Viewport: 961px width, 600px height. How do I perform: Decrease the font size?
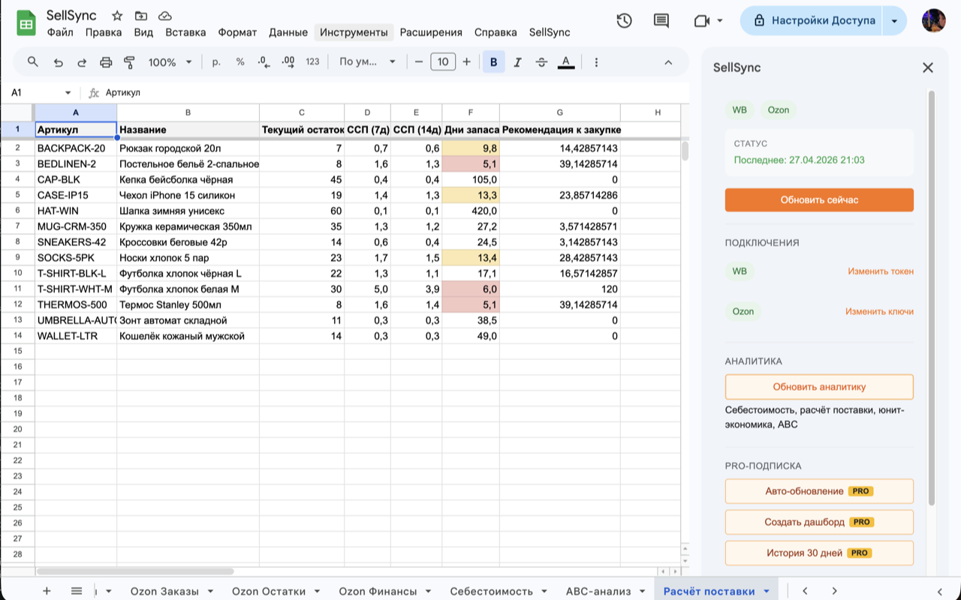click(419, 62)
